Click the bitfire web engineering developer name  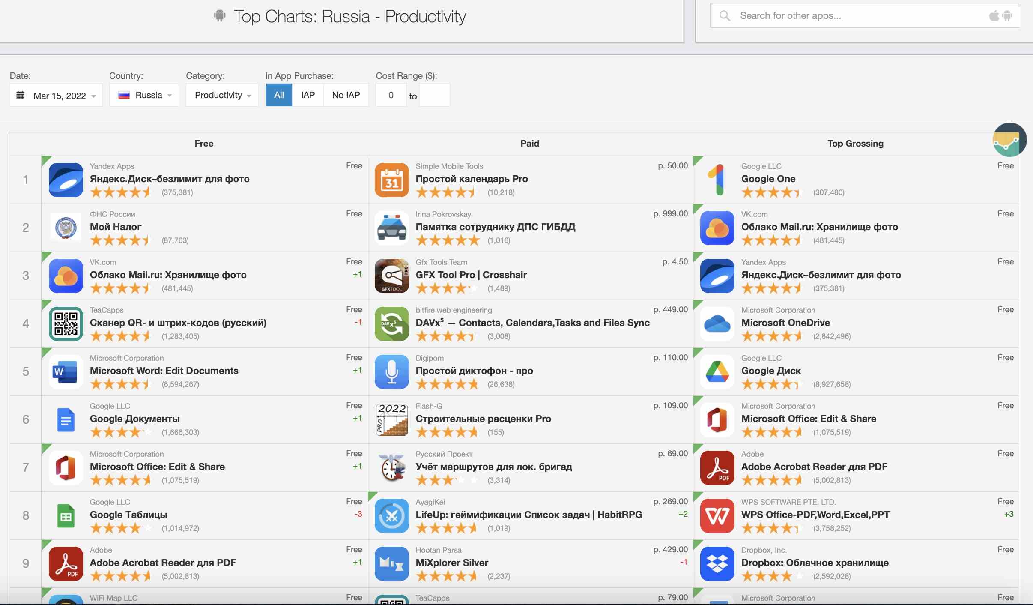click(x=454, y=310)
